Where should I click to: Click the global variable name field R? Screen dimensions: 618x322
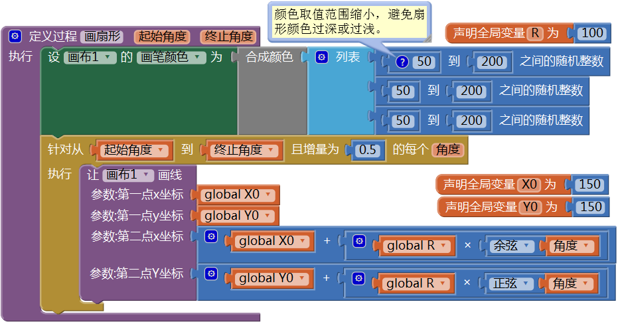coord(535,33)
